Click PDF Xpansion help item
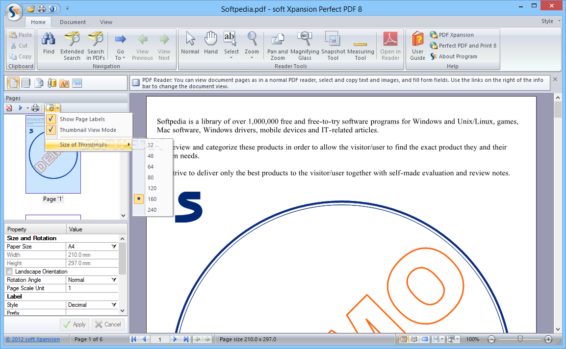 tap(452, 35)
